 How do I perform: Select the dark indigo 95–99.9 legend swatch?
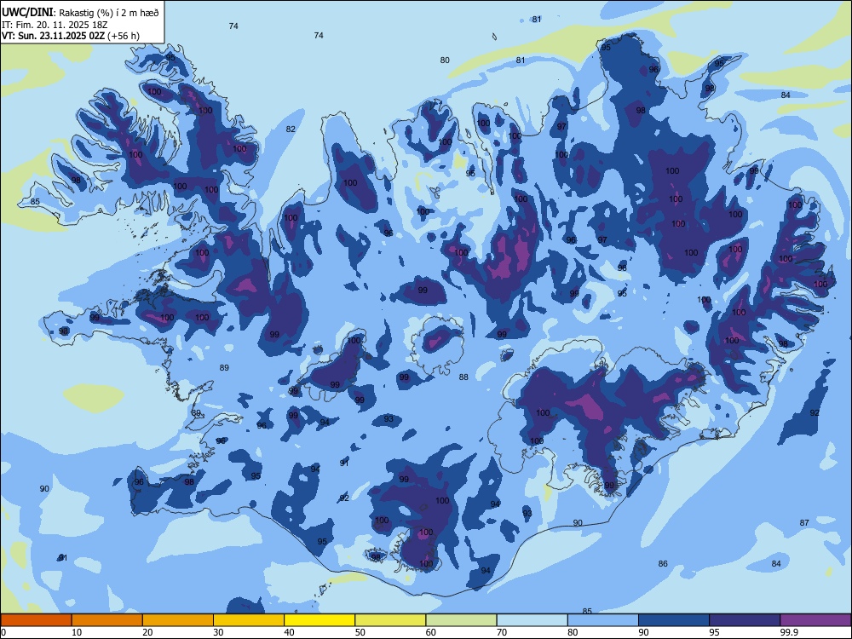point(745,620)
